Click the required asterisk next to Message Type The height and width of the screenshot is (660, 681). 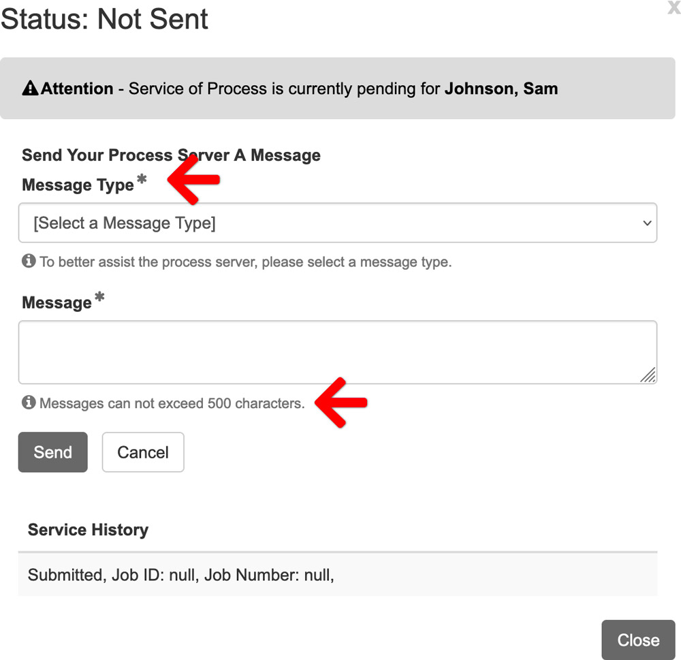(x=142, y=178)
